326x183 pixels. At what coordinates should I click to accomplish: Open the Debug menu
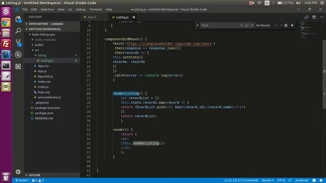(80, 9)
